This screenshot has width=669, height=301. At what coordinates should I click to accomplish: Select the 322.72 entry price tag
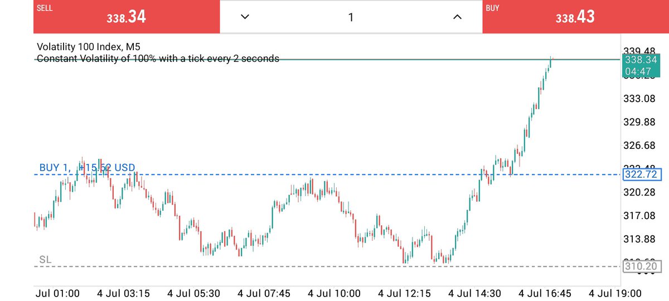643,174
